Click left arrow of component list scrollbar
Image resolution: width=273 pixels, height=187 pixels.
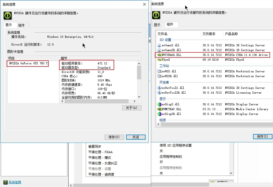[x=158, y=124]
